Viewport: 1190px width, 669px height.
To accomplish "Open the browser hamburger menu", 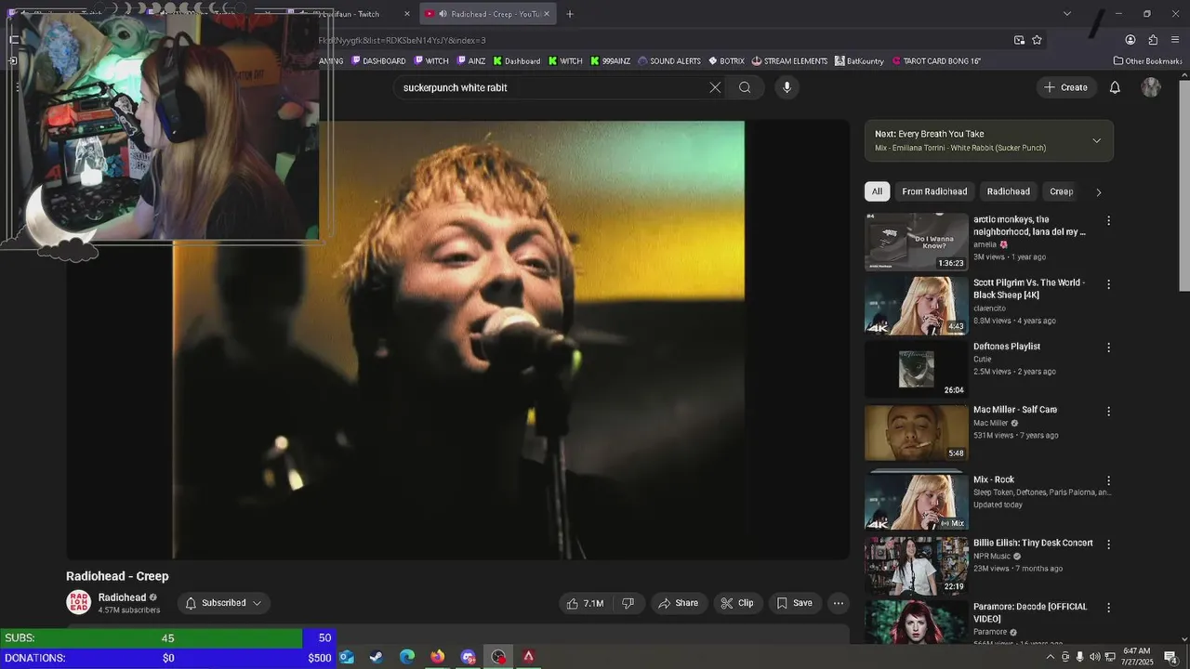I will coord(1175,40).
